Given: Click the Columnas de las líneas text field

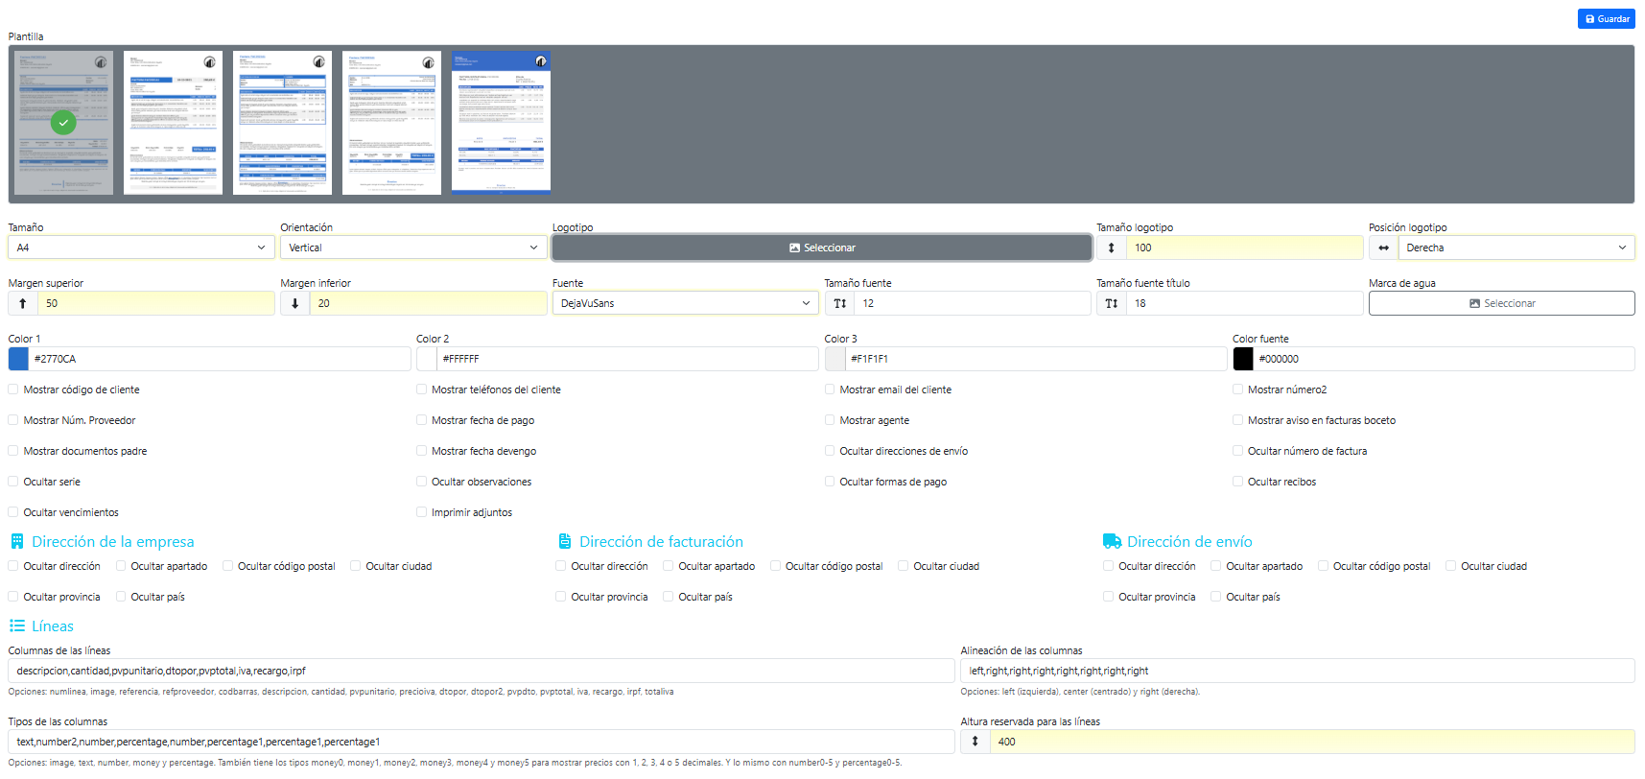Looking at the screenshot, I should click(x=481, y=671).
